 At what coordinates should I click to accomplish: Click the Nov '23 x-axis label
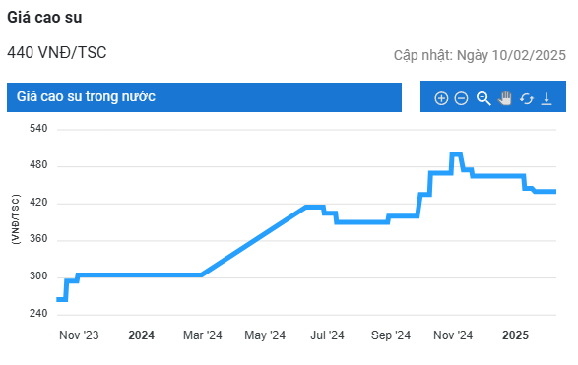coord(79,335)
